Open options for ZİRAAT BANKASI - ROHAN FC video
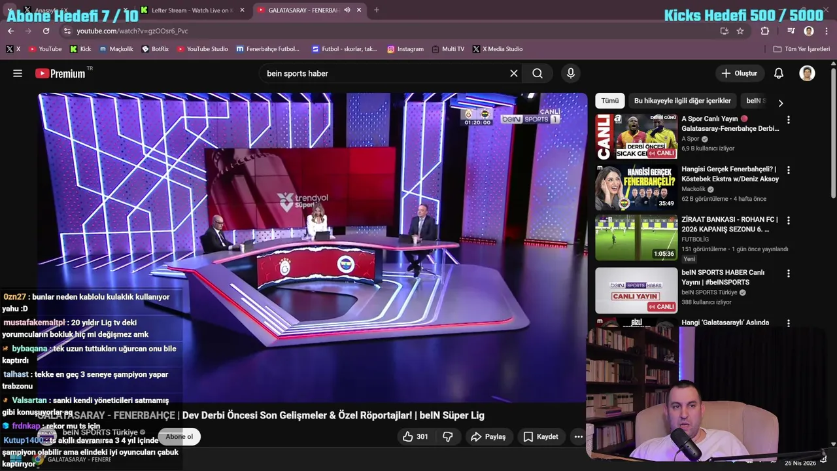Viewport: 837px width, 471px height. click(x=788, y=220)
